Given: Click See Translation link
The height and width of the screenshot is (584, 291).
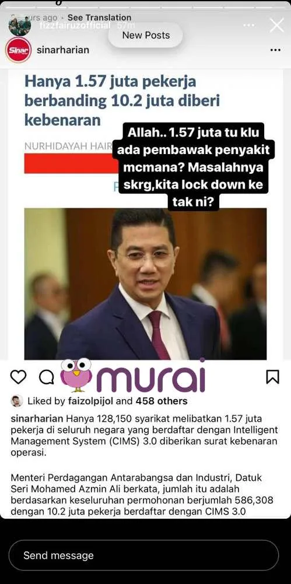Looking at the screenshot, I should tap(99, 18).
